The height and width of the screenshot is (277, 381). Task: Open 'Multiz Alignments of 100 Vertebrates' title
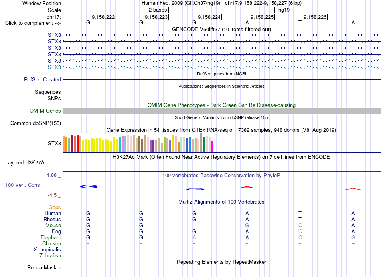pyautogui.click(x=221, y=202)
